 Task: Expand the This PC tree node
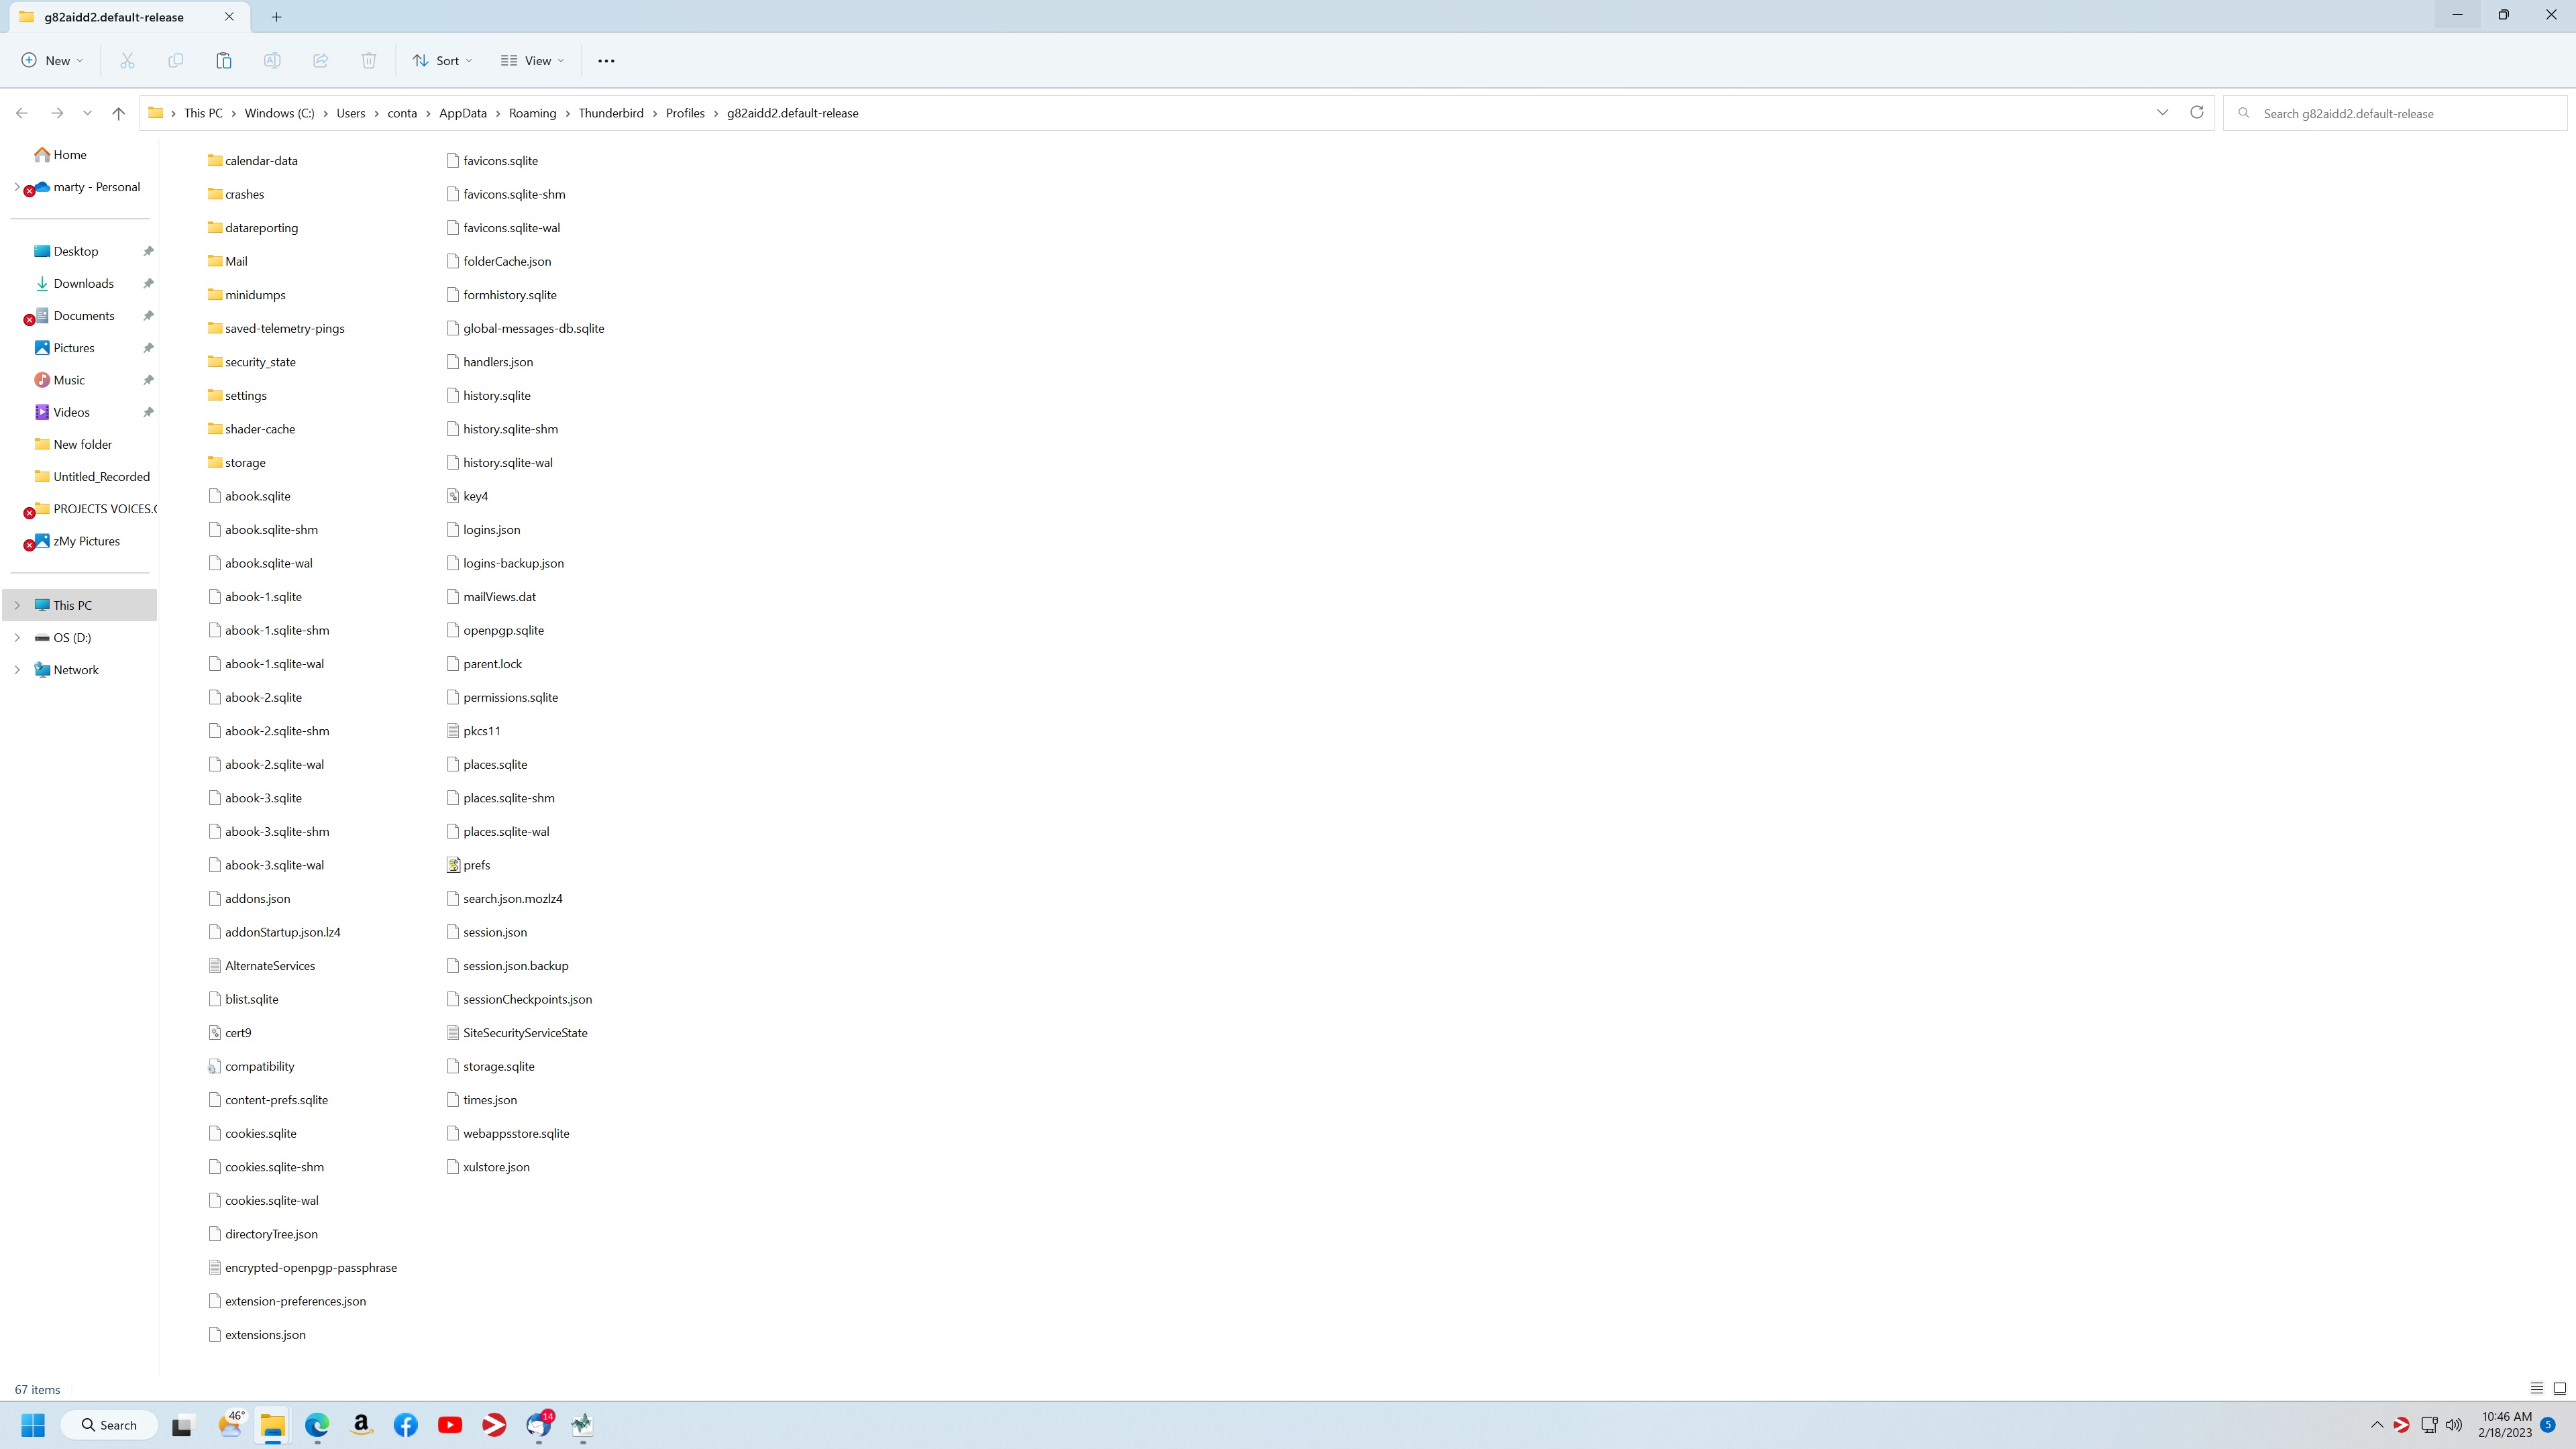pos(17,605)
